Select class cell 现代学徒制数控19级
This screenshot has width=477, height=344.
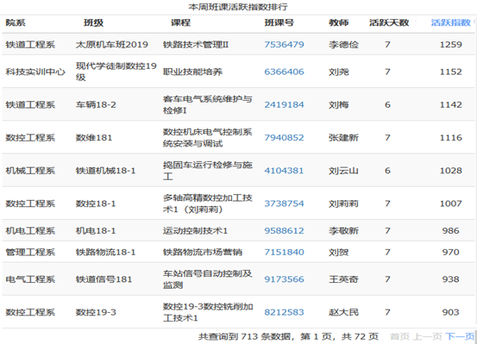pos(116,72)
